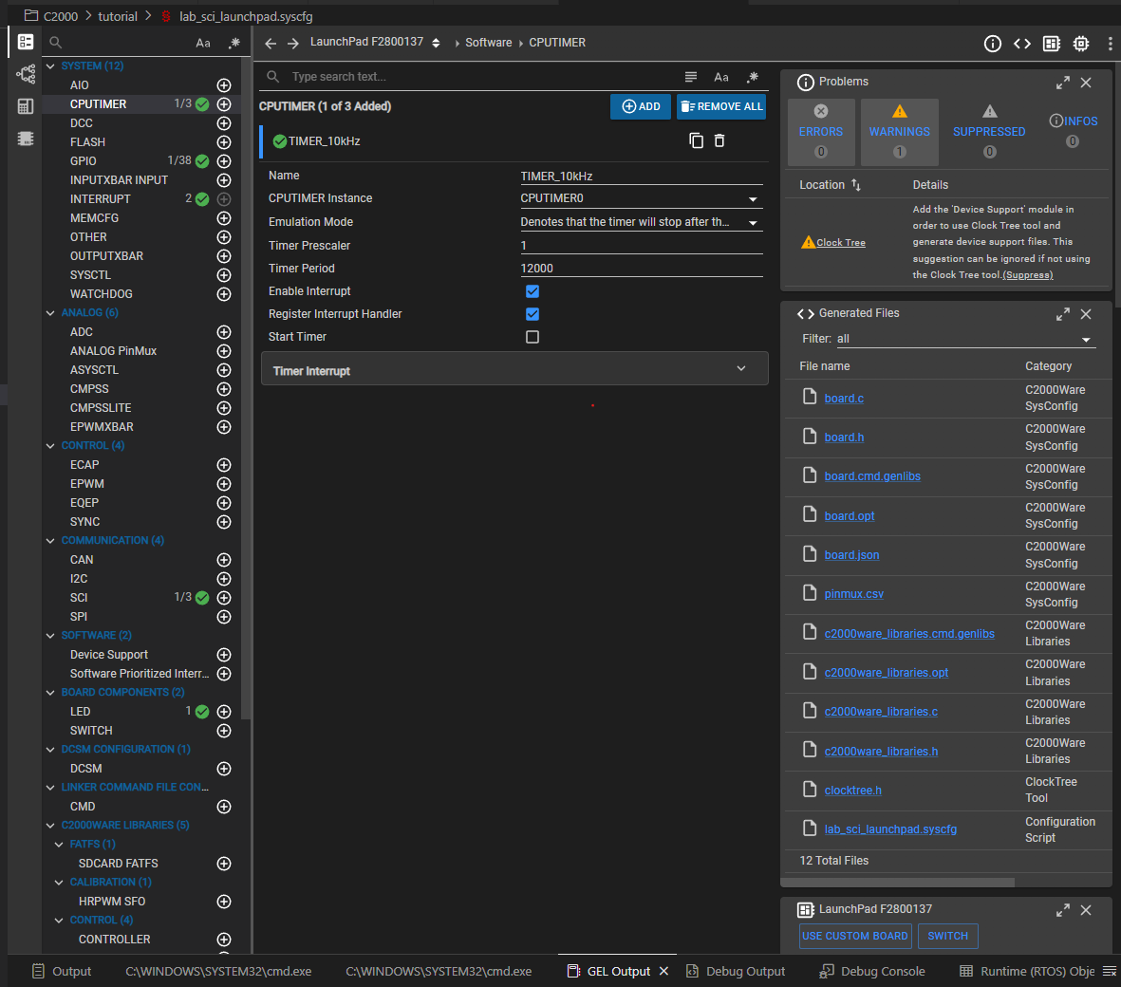Delete TIMER_10kHz using the trash icon

coord(719,140)
